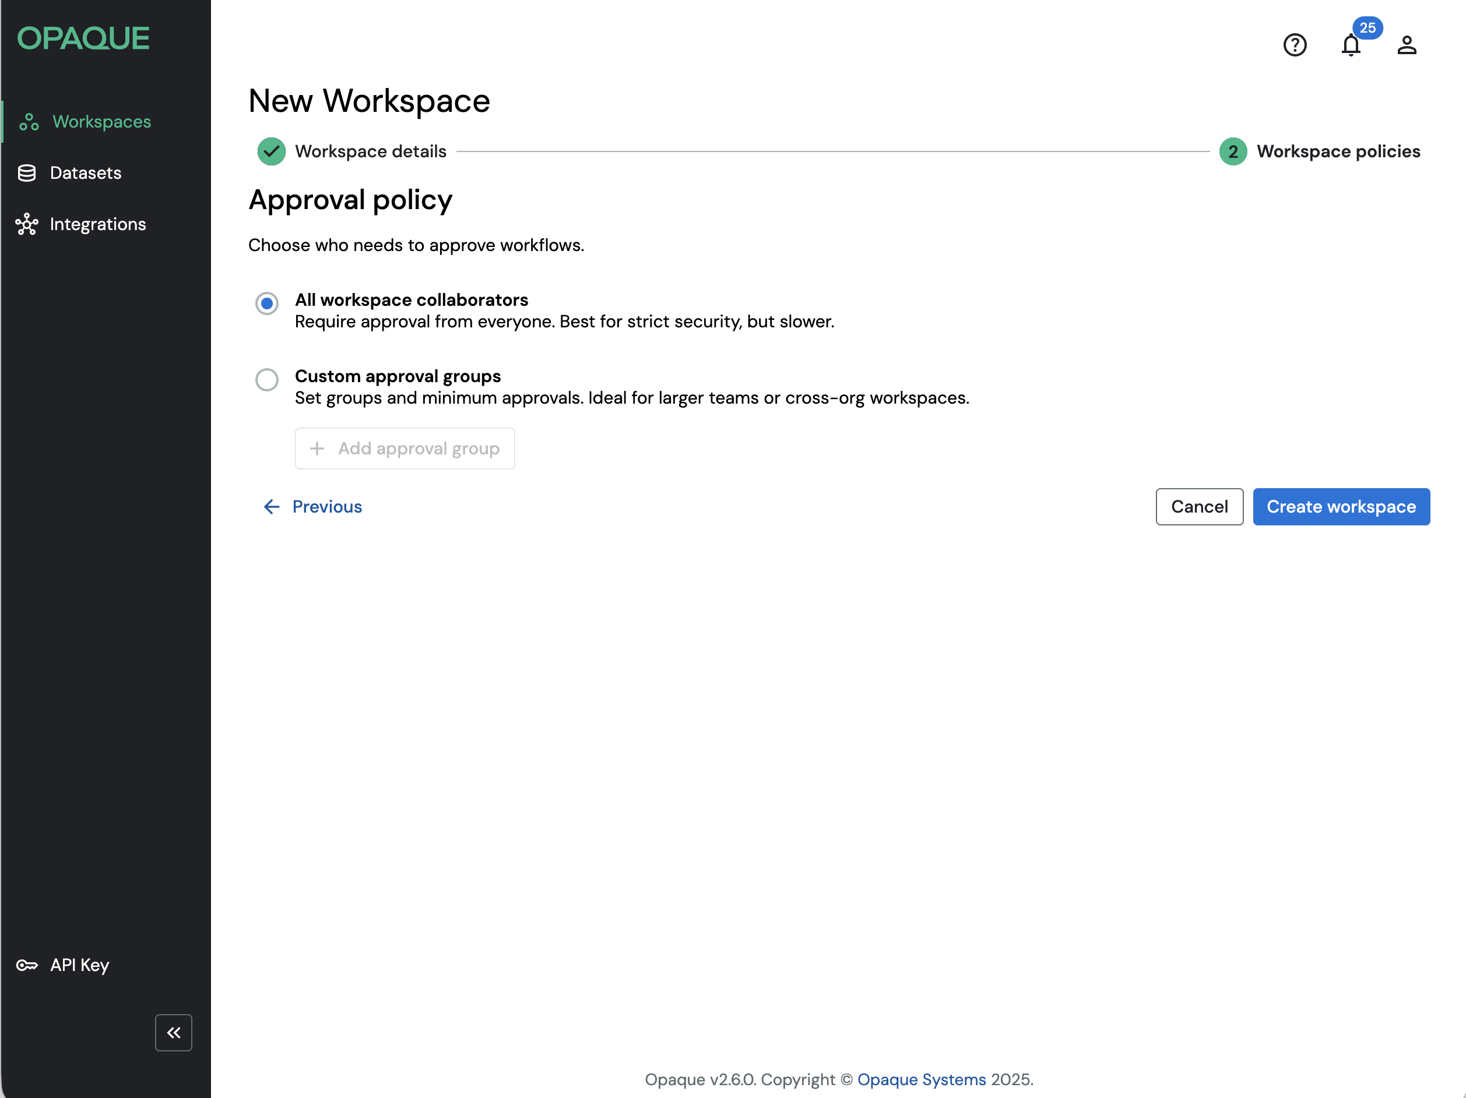
Task: Select All workspace collaborators radio button
Action: pyautogui.click(x=267, y=303)
